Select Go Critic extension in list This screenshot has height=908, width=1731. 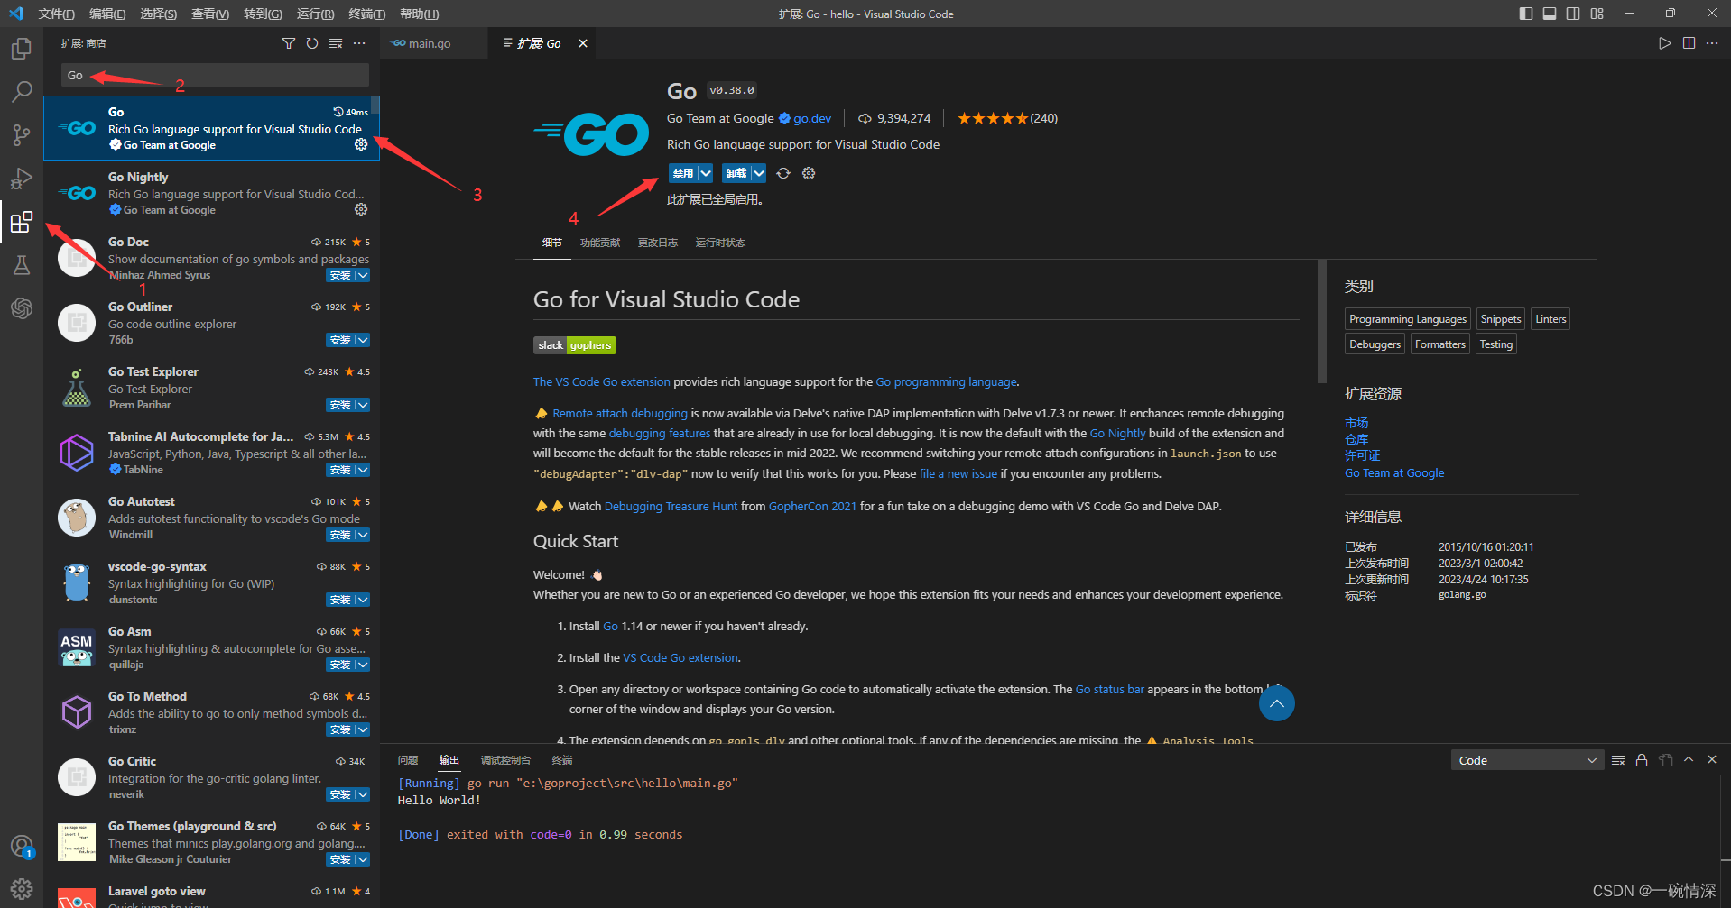[211, 777]
